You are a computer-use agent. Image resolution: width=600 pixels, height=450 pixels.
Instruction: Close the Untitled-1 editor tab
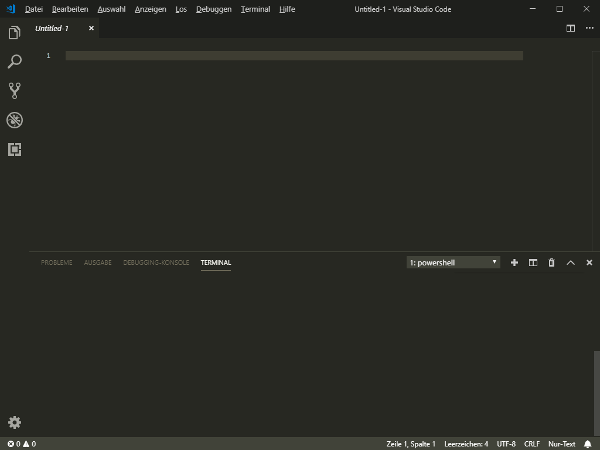point(91,28)
